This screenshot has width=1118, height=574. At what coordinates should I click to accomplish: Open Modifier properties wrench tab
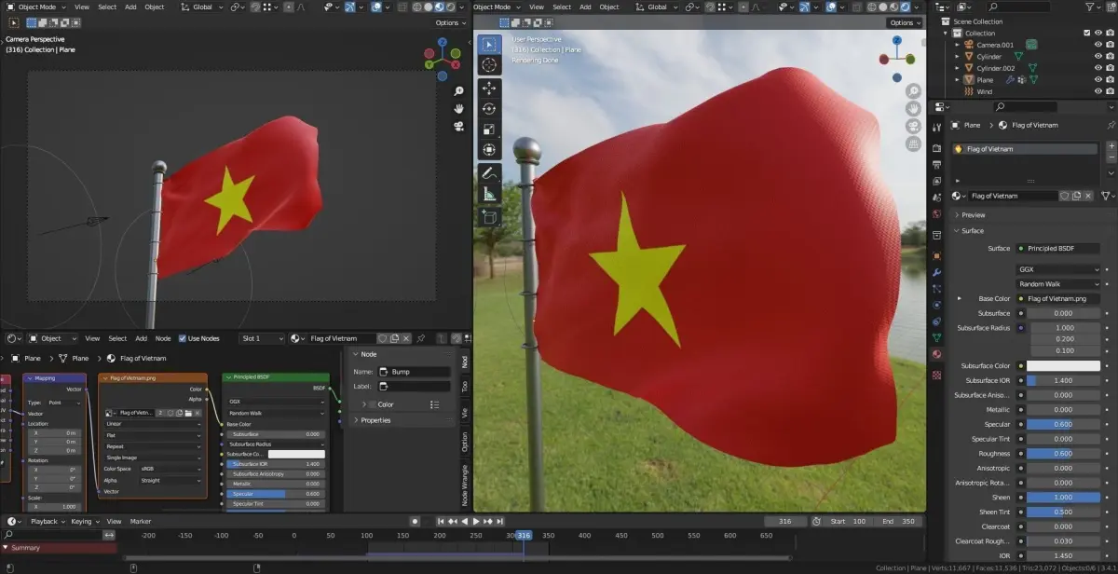tap(936, 271)
